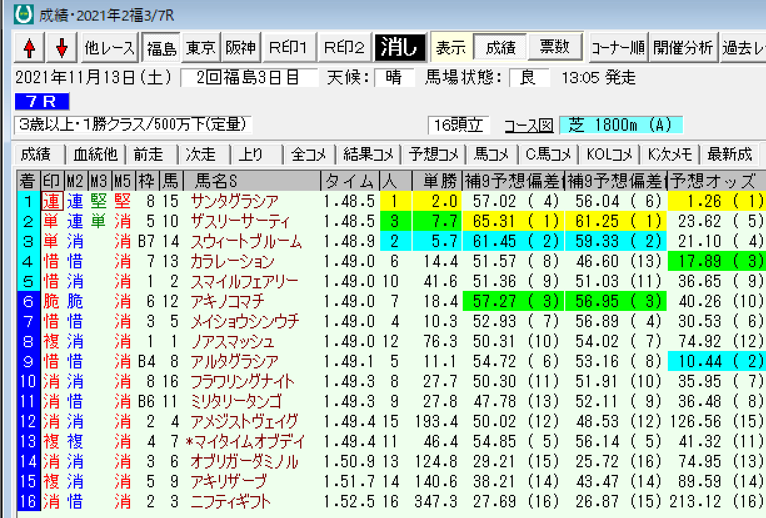Select the 福島 venue toggle

pos(161,47)
